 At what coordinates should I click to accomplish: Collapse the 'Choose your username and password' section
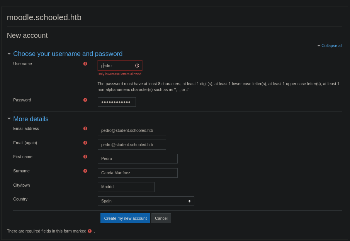pos(9,54)
